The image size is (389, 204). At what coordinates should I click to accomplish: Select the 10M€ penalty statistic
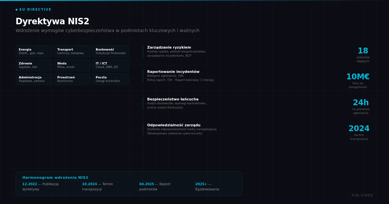tap(358, 80)
